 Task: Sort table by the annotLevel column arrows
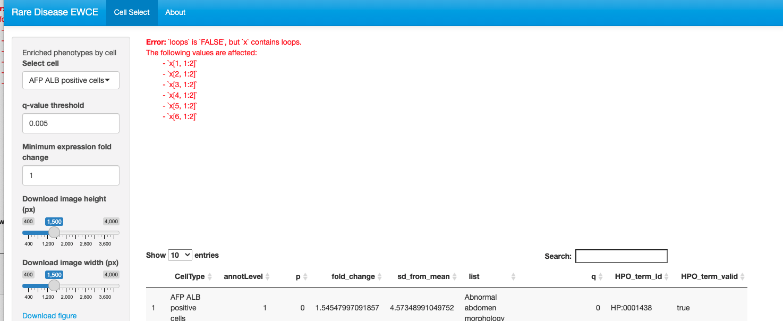pos(268,276)
